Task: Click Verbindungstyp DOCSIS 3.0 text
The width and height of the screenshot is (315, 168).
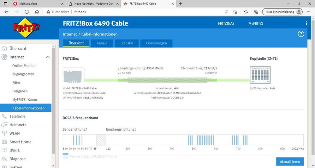Action: [x=167, y=98]
